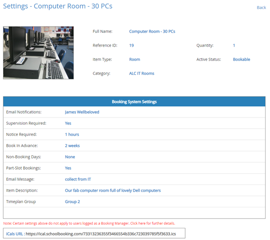
Task: Click the Notice Required value 1 hours
Action: pos(72,135)
